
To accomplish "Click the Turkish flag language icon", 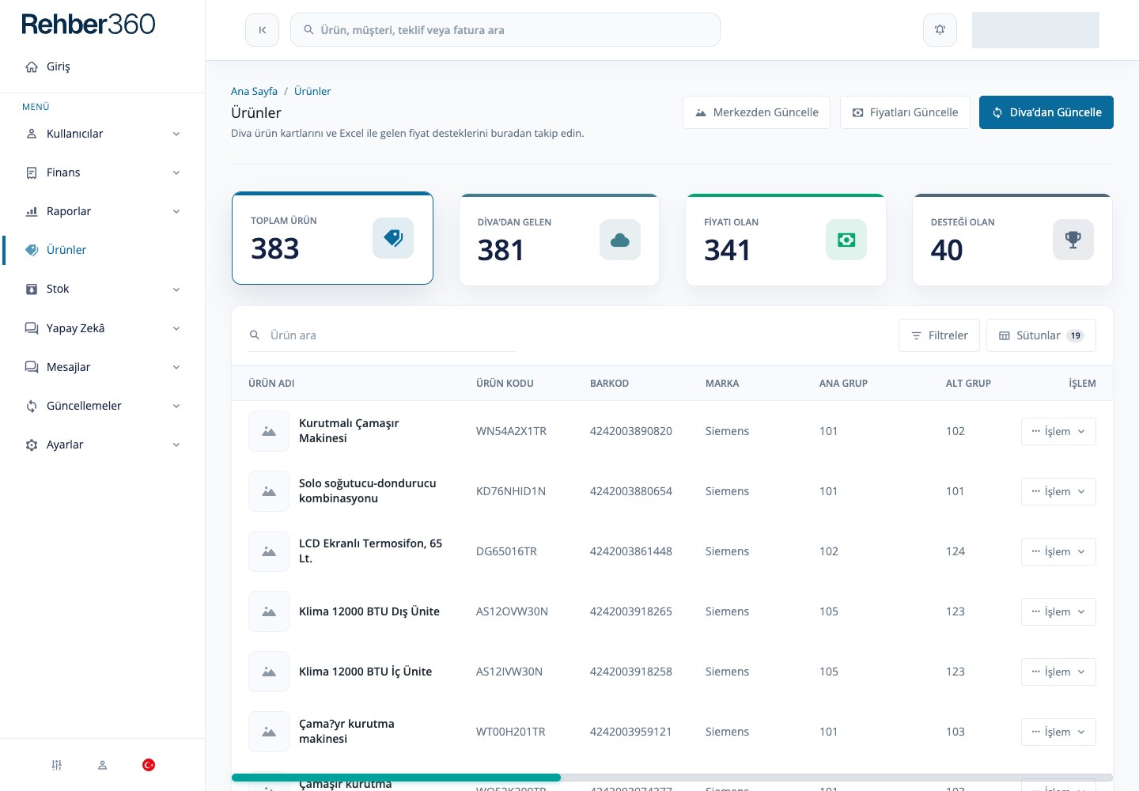I will click(149, 765).
